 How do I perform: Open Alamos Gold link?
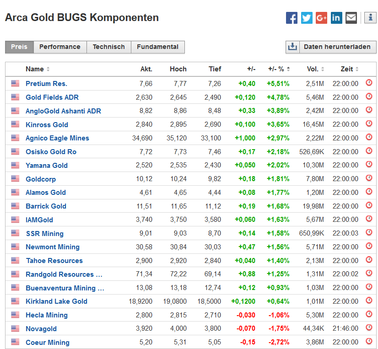click(x=46, y=192)
